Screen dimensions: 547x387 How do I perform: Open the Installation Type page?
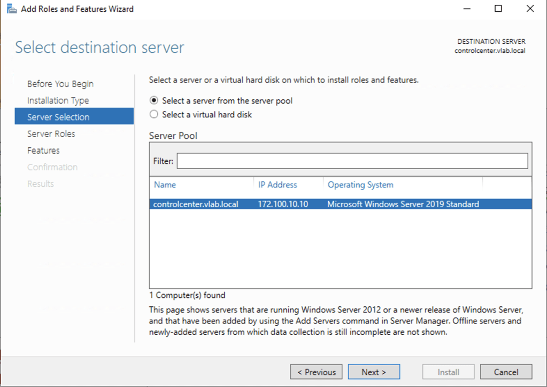click(58, 100)
